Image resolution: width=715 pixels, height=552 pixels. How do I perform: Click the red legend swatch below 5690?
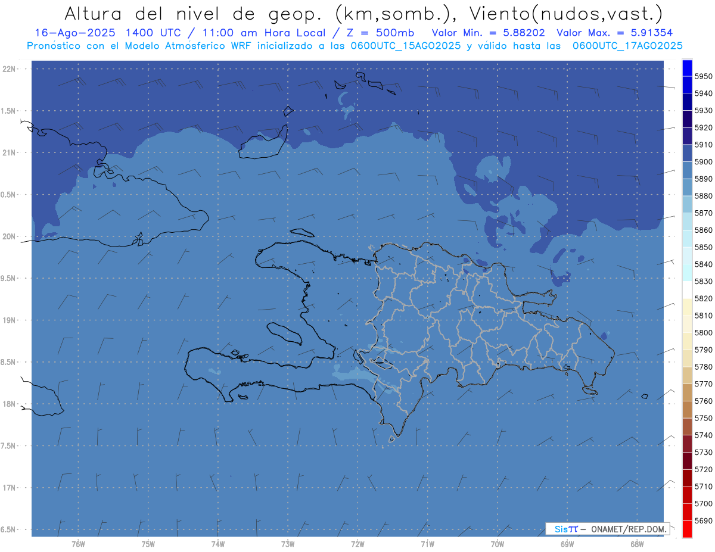(686, 529)
